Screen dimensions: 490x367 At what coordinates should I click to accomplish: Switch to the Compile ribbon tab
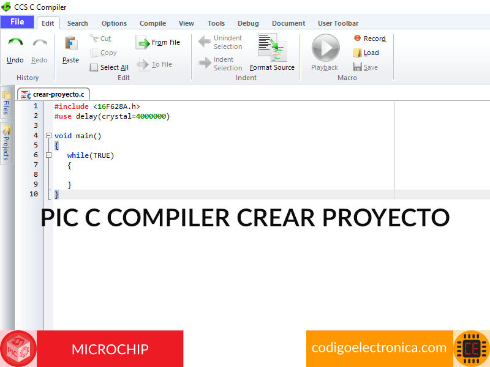153,23
